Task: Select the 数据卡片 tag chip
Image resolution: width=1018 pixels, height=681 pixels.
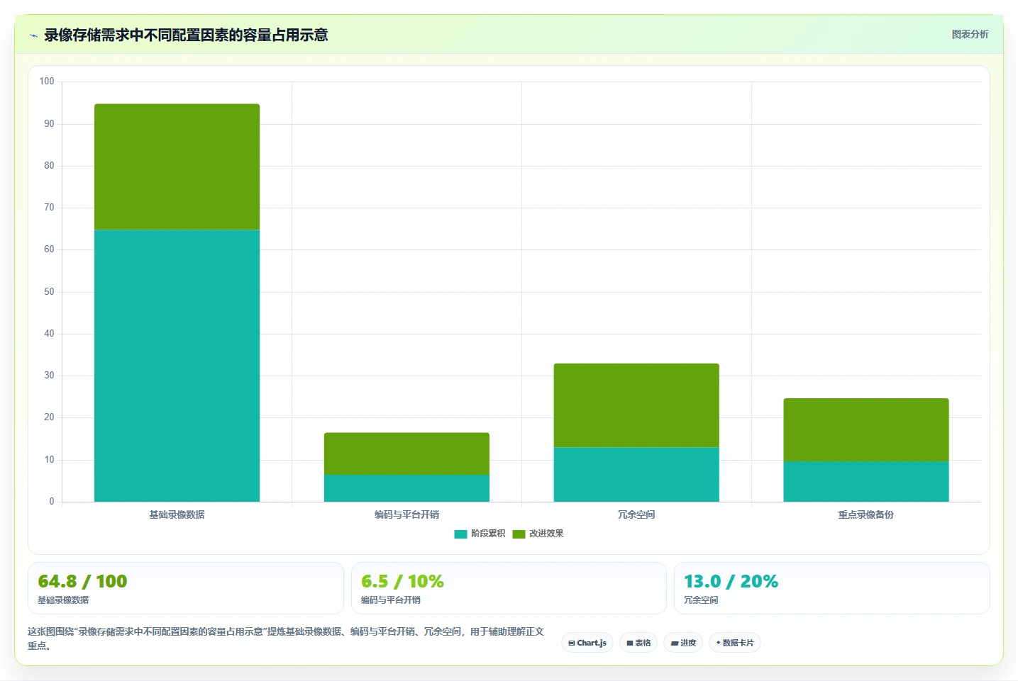Action: [x=735, y=643]
